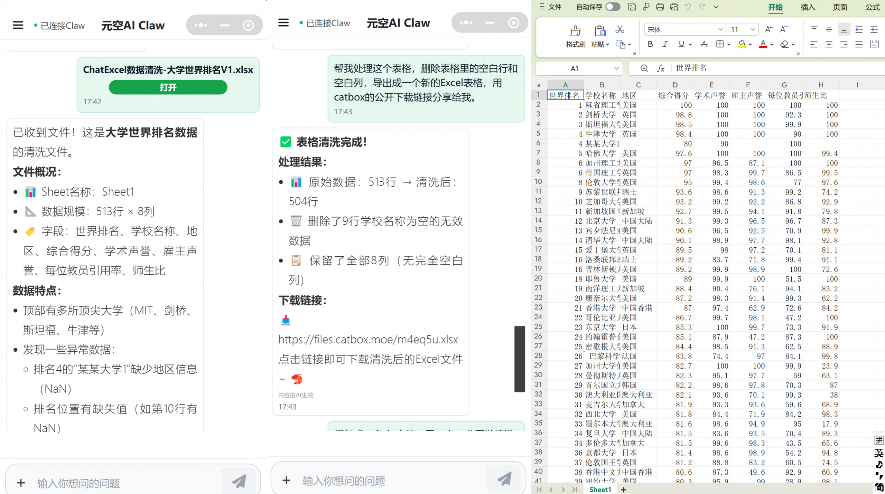The width and height of the screenshot is (885, 494).
Task: Open the Insert Function (fx) icon
Action: pyautogui.click(x=660, y=68)
